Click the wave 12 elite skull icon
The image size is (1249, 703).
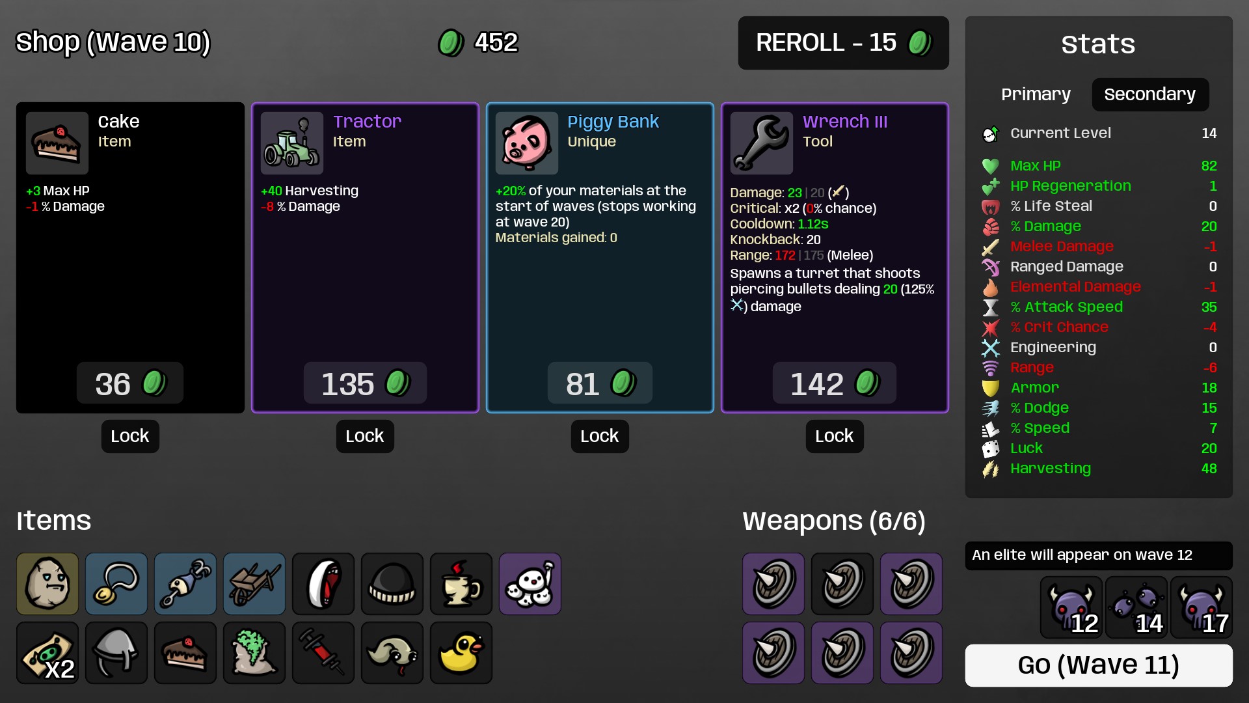click(x=1071, y=607)
